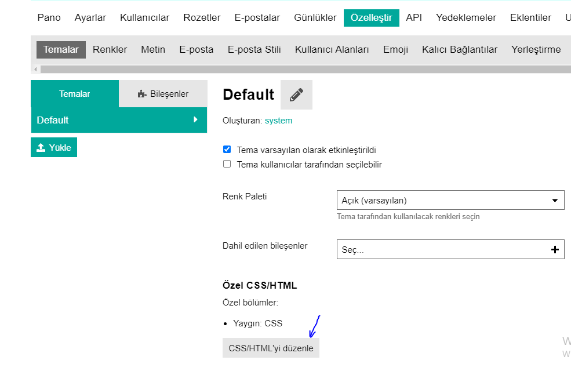Enable Tema kullanıcılar tarafından seçilebilir checkbox
The height and width of the screenshot is (371, 571).
point(227,164)
